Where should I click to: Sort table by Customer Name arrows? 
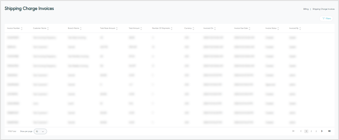[48, 28]
